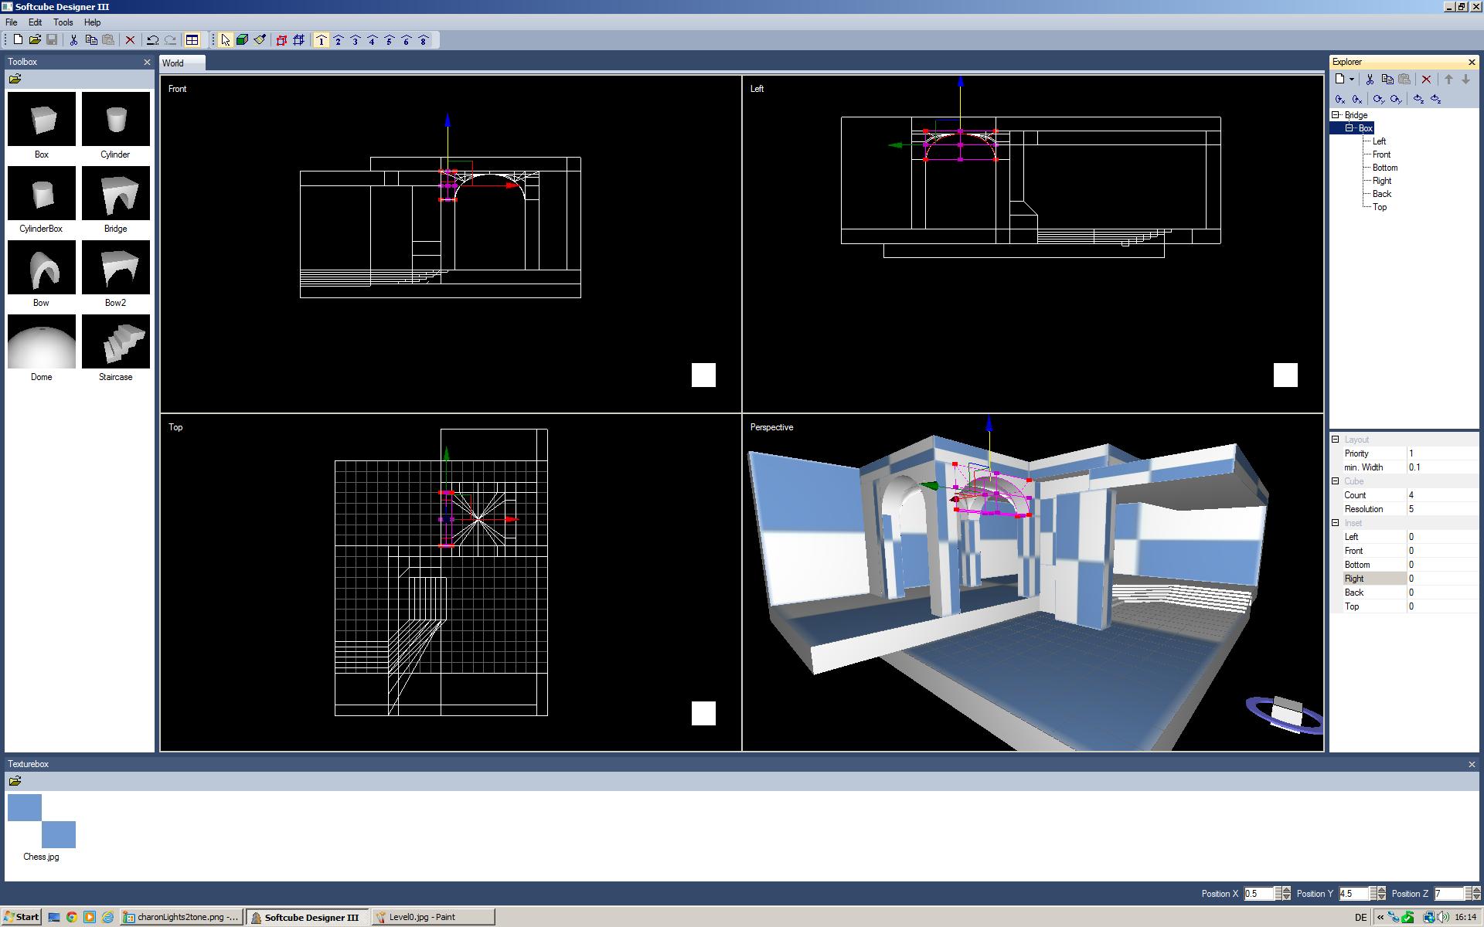Open the Tools menu
The image size is (1484, 927).
point(63,22)
